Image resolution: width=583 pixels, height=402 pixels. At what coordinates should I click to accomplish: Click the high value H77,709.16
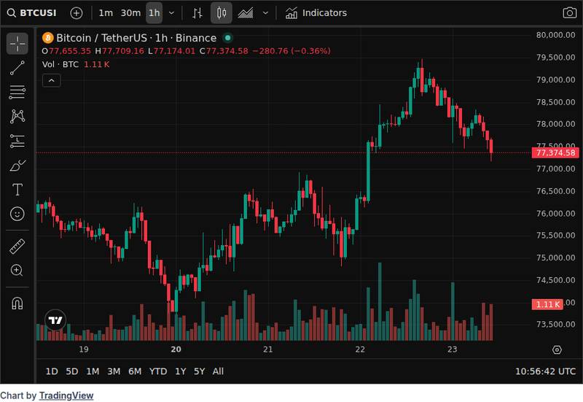coord(120,51)
